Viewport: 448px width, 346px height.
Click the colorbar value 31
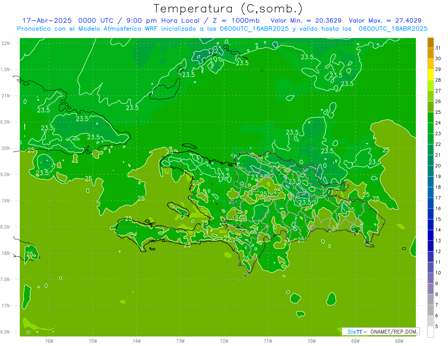(x=438, y=48)
